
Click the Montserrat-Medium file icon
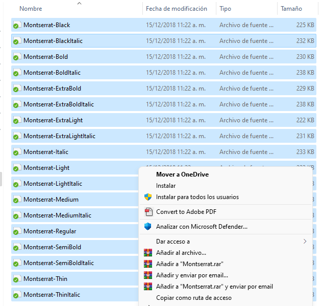[x=17, y=200]
